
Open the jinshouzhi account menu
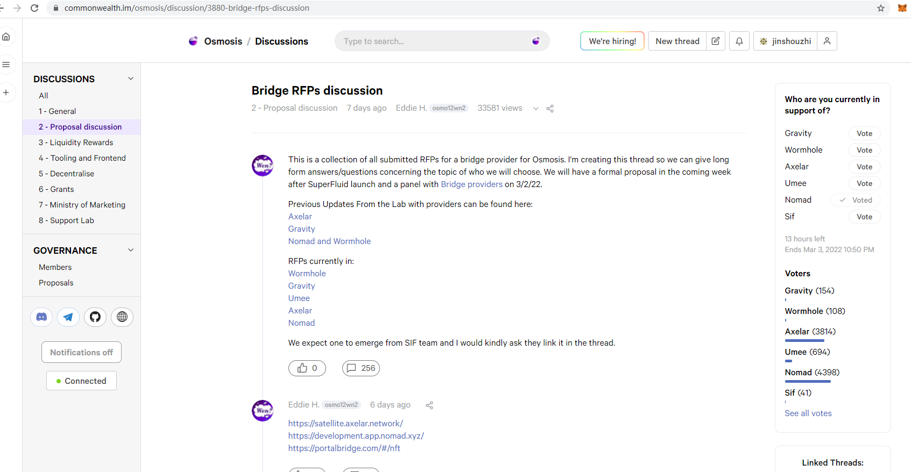(x=786, y=41)
